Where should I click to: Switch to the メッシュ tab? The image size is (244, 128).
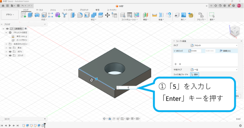(x=53, y=10)
